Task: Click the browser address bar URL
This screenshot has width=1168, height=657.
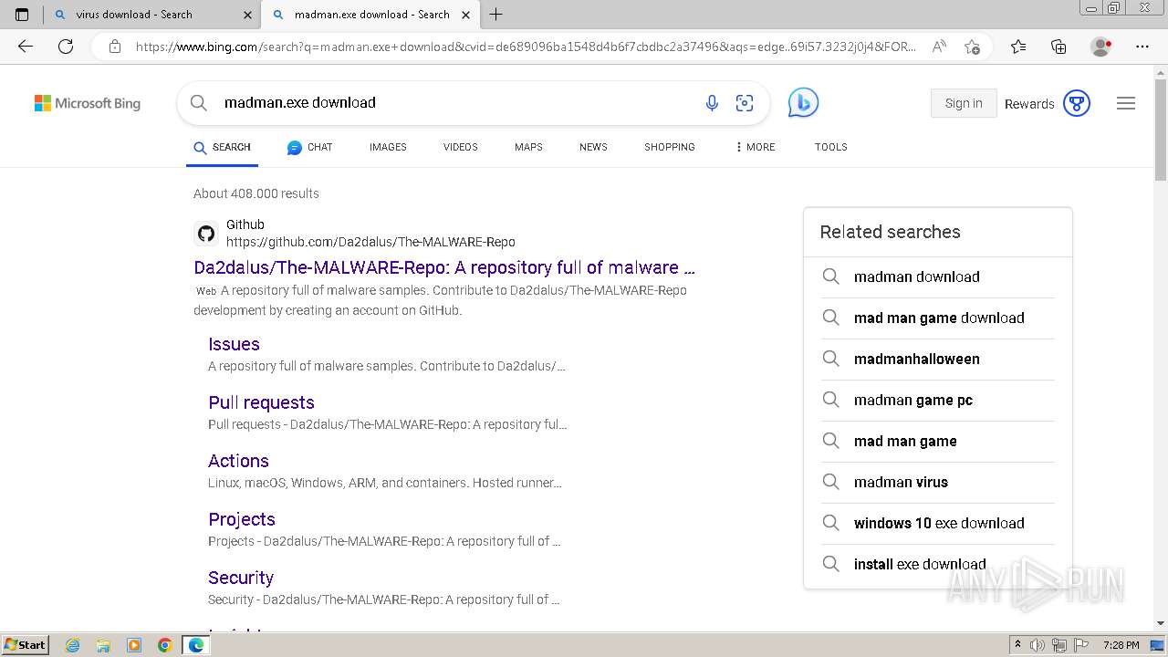Action: coord(526,47)
